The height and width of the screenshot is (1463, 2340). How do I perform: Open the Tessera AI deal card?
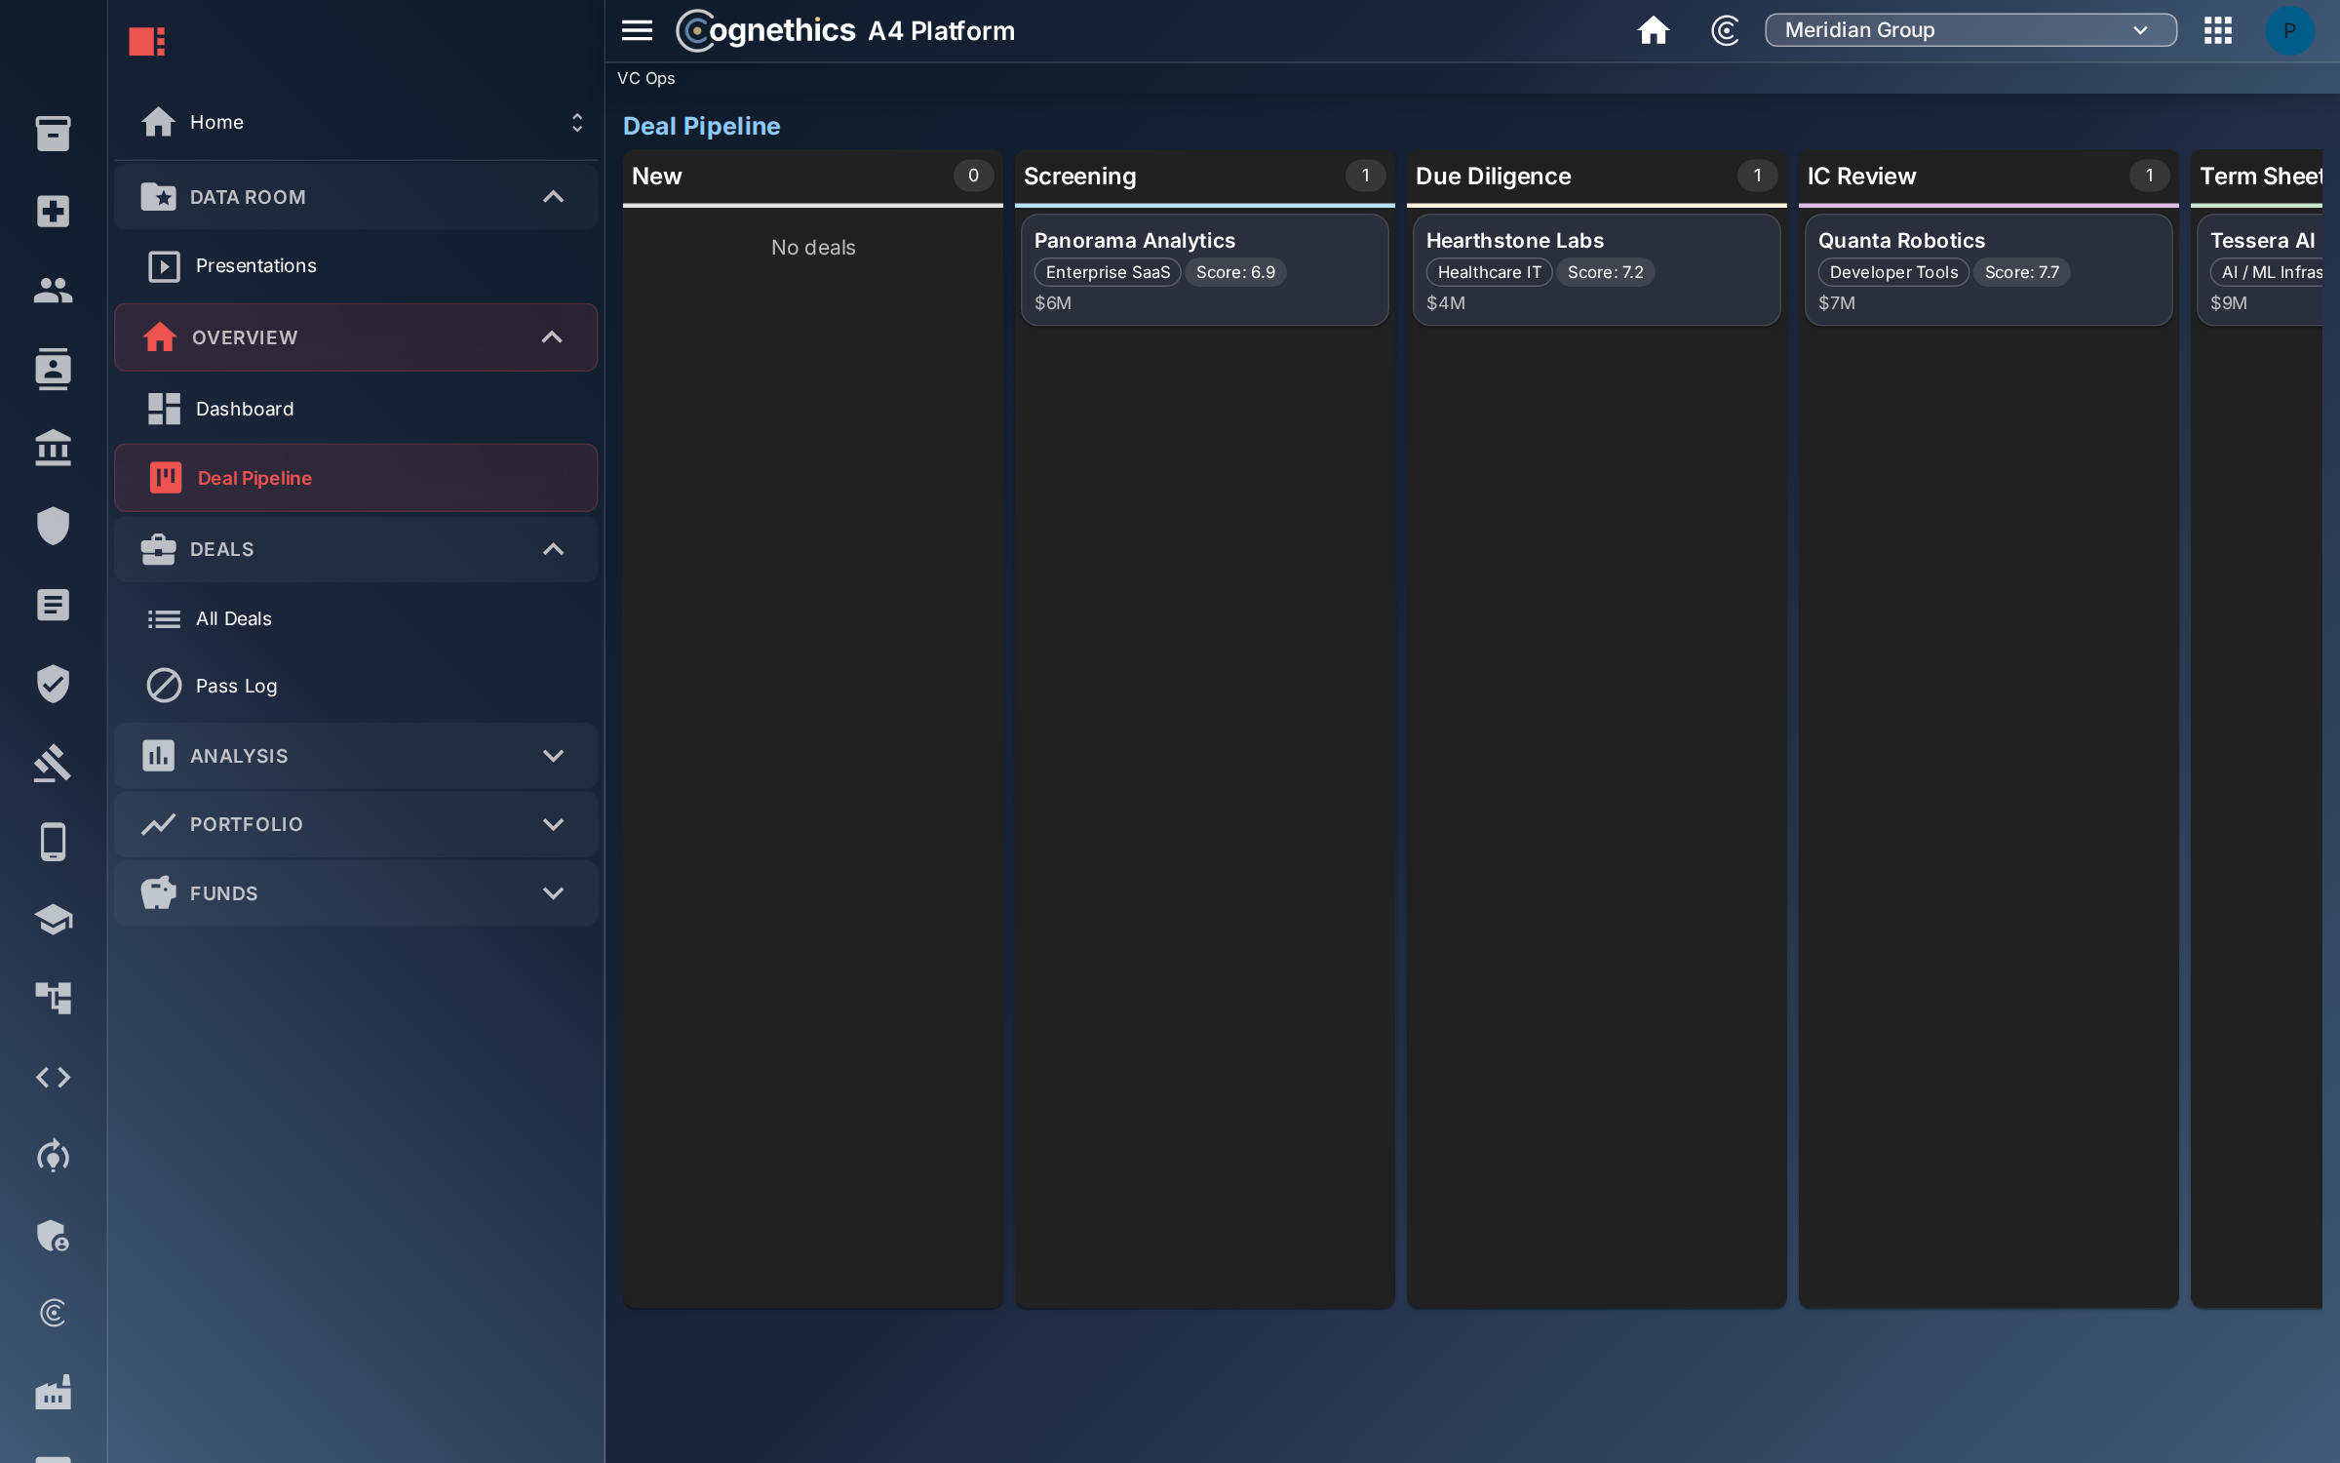(2259, 270)
